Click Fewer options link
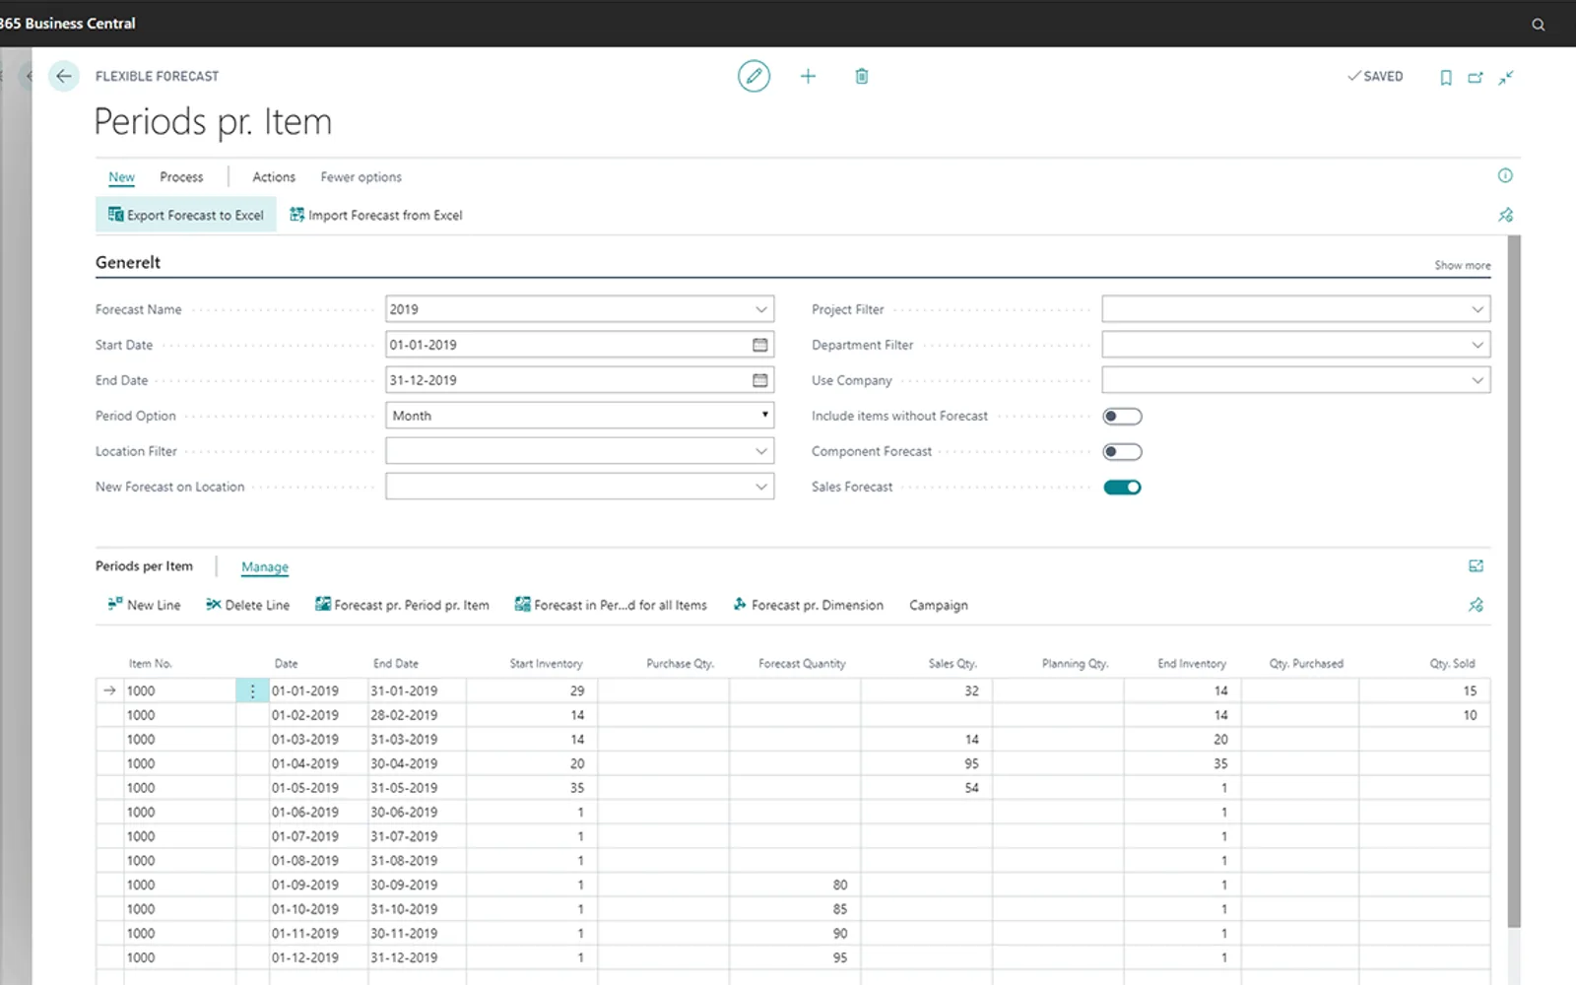Viewport: 1576px width, 985px height. [x=361, y=177]
